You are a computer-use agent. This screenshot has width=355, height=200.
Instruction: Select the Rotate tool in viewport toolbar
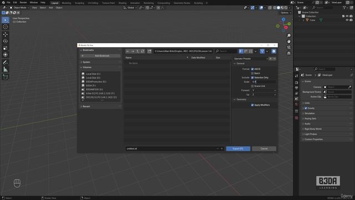coord(6,41)
